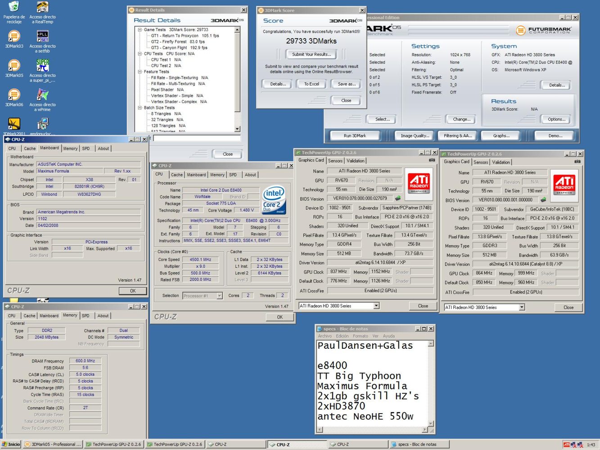Screen dimensions: 600x450
Task: Click the Inicio start button
Action: pos(11,444)
